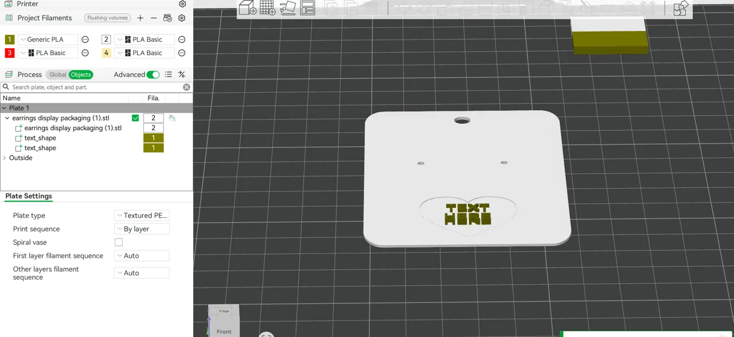Edit filament 1 Generic PLA preset icon

[85, 40]
